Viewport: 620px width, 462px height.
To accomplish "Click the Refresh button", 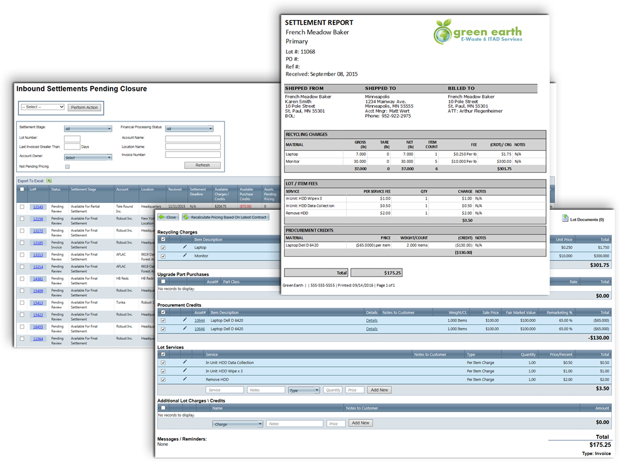I will (202, 165).
